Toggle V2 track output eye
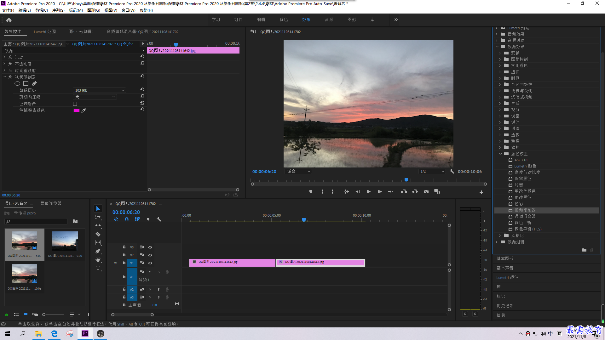 (x=150, y=255)
